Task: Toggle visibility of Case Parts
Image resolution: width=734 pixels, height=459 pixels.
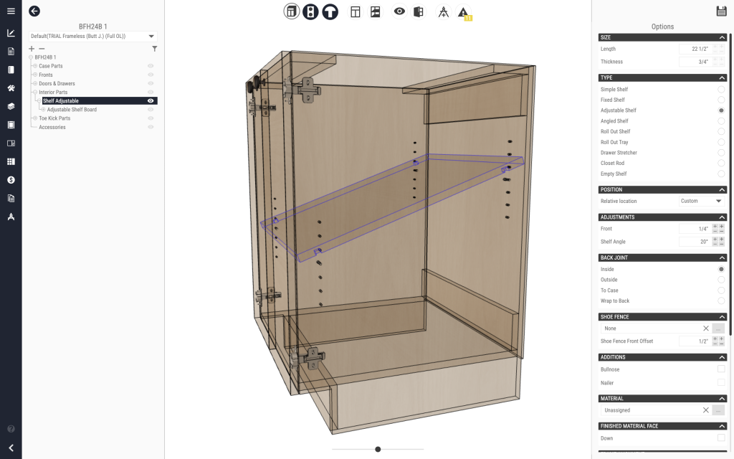Action: (151, 66)
